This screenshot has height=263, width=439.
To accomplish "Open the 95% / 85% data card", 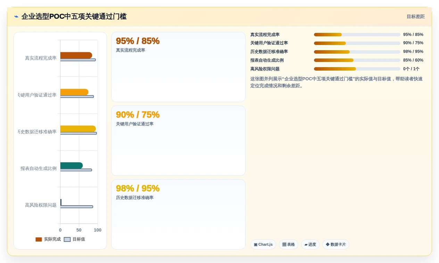I will (178, 67).
